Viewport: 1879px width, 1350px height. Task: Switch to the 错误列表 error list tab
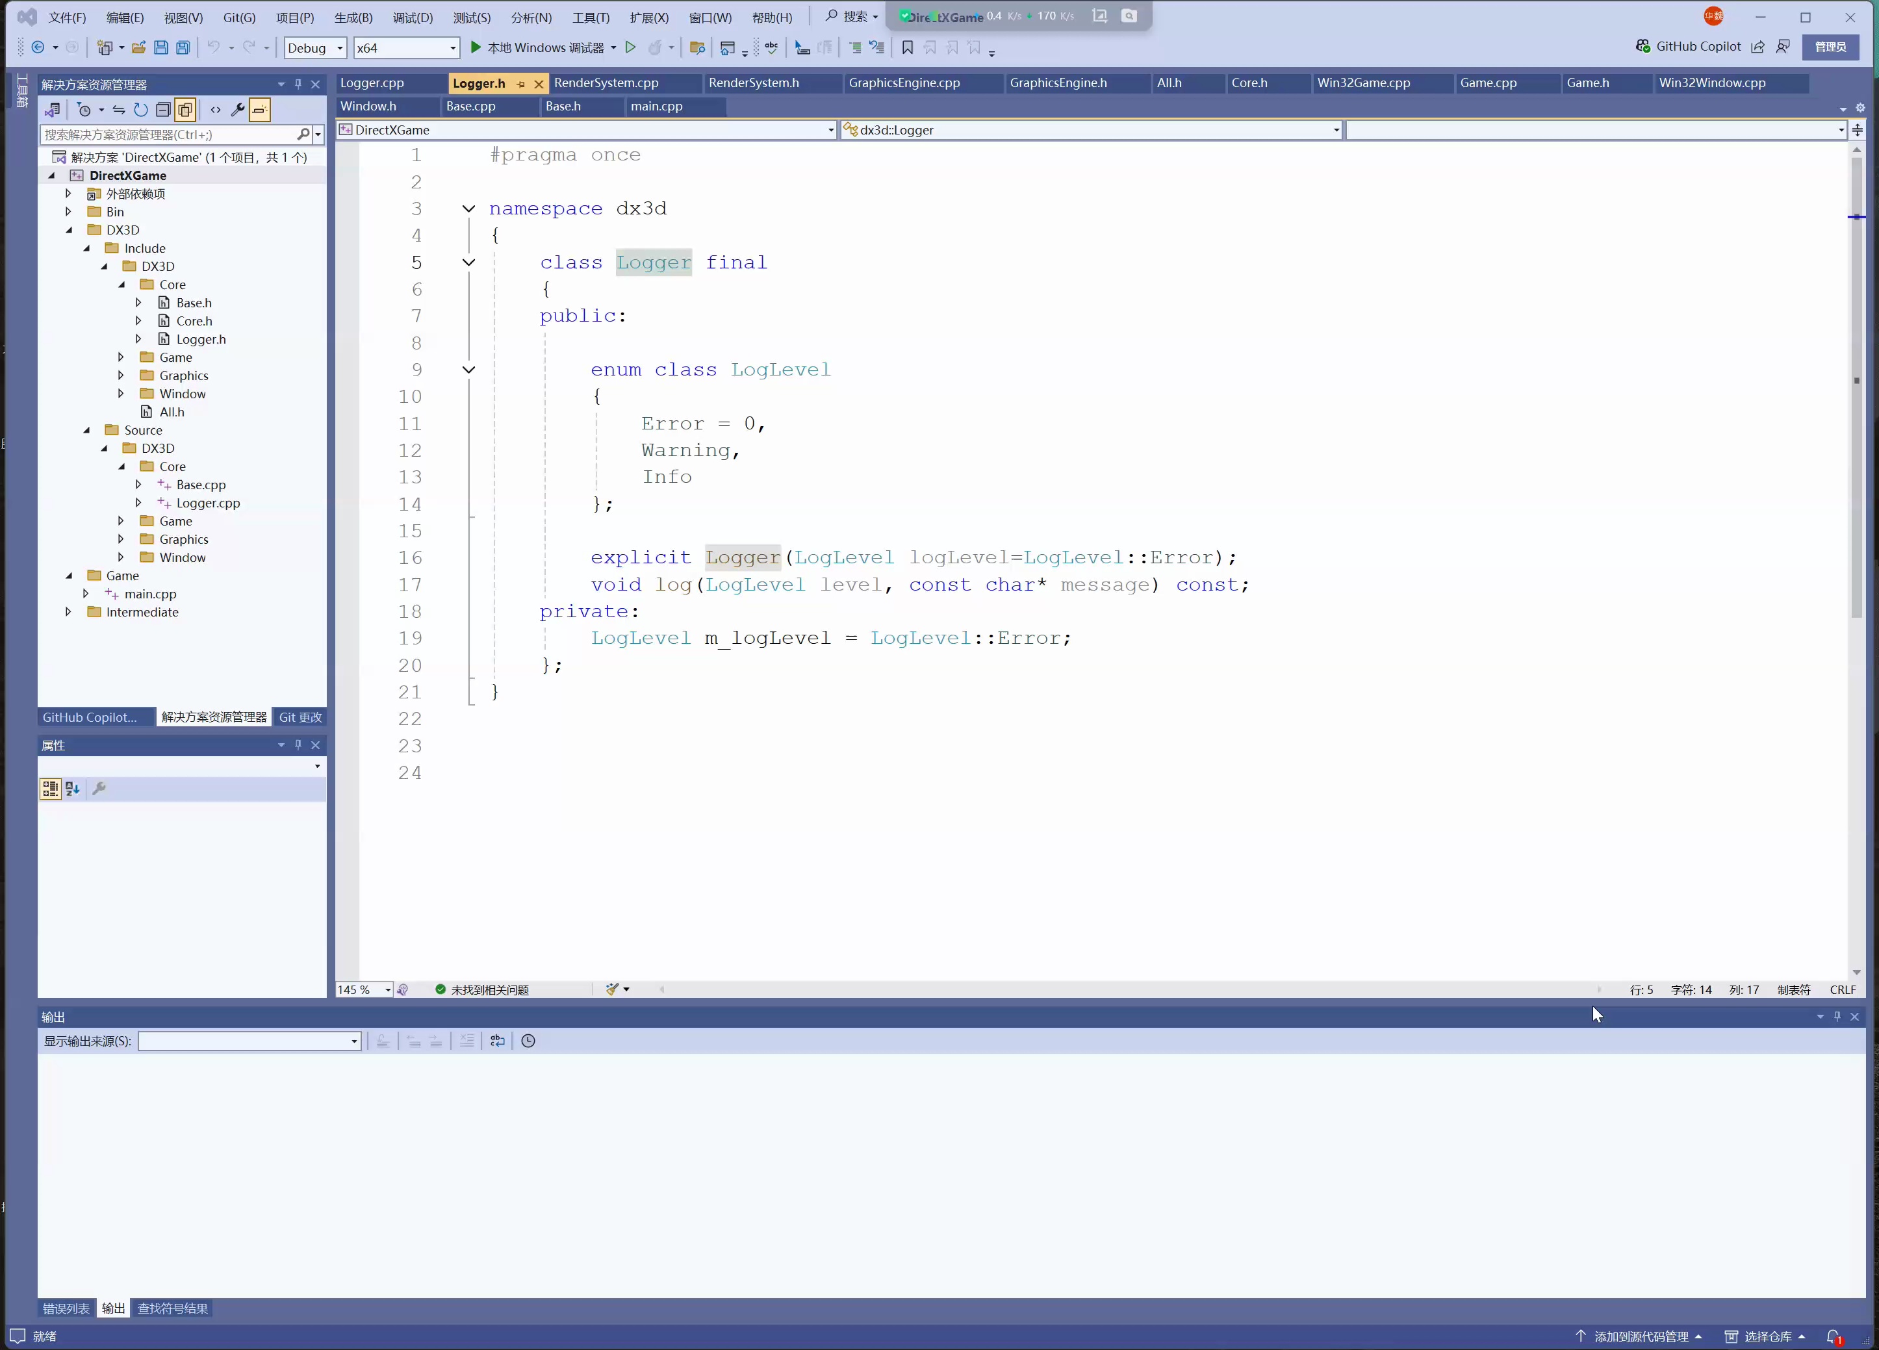66,1308
